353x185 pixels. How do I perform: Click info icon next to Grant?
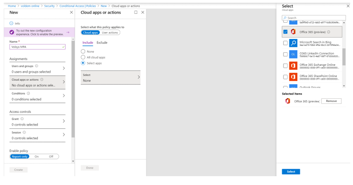(x=22, y=119)
